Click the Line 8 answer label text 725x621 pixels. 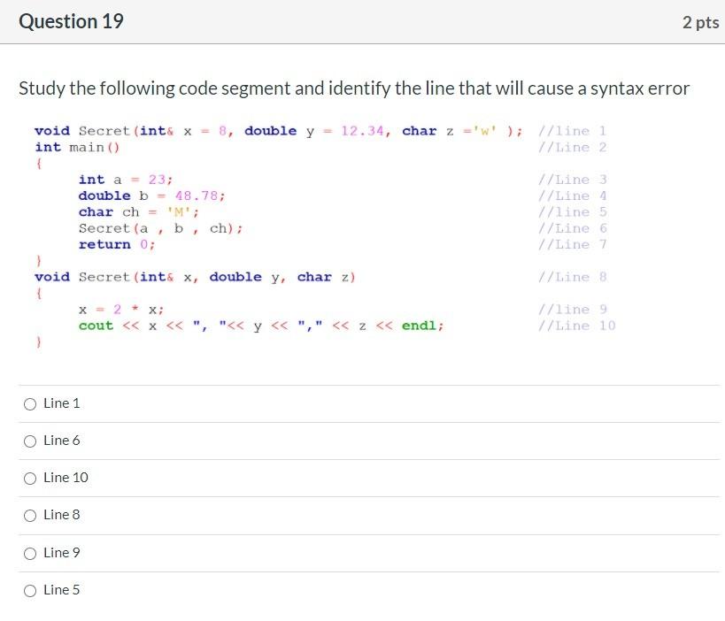[x=63, y=515]
